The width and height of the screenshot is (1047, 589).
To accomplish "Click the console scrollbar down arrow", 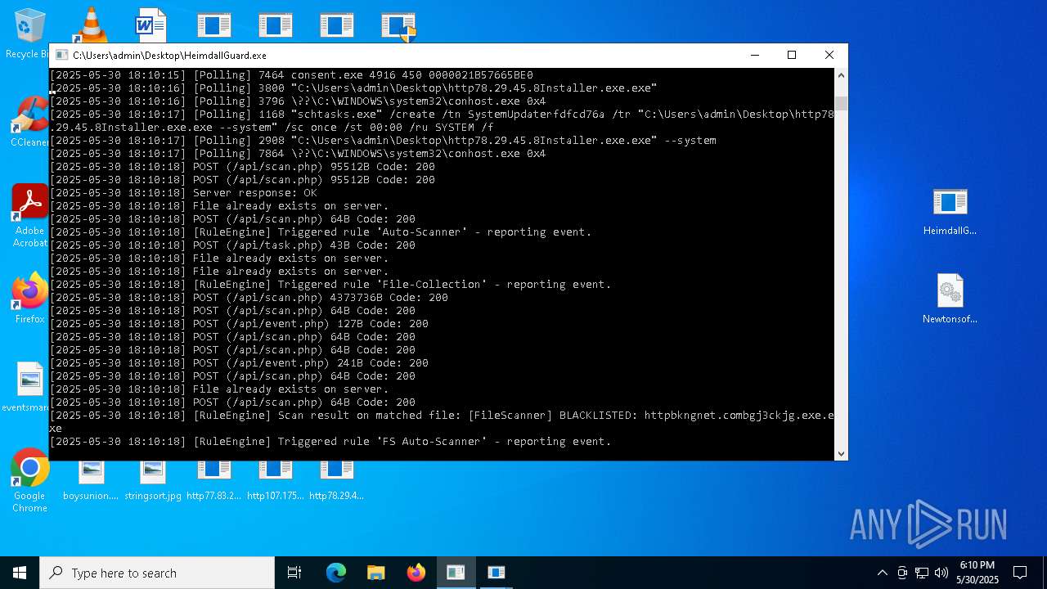I will (841, 453).
